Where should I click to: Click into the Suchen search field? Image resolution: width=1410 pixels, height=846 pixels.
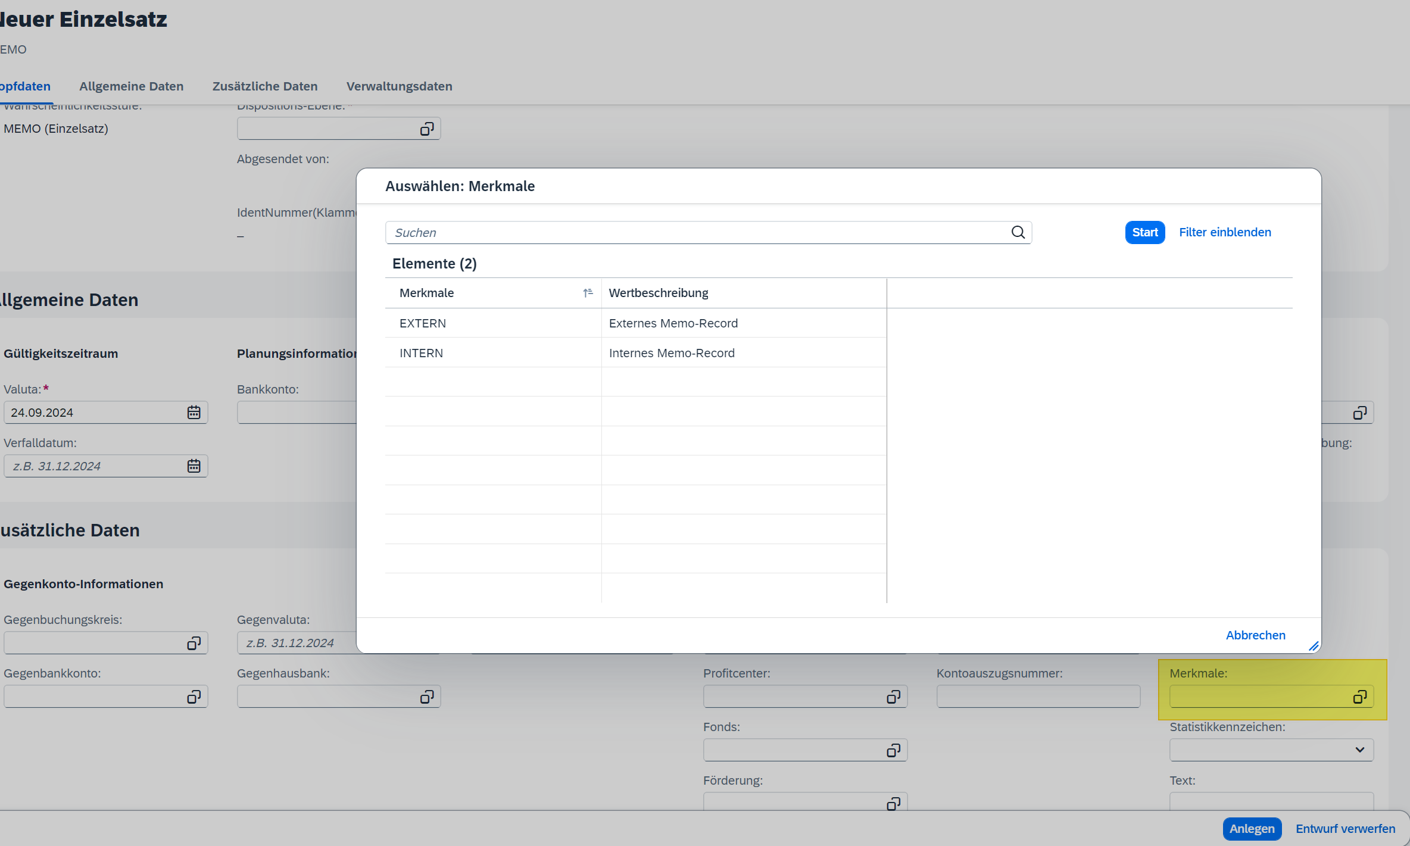(697, 232)
